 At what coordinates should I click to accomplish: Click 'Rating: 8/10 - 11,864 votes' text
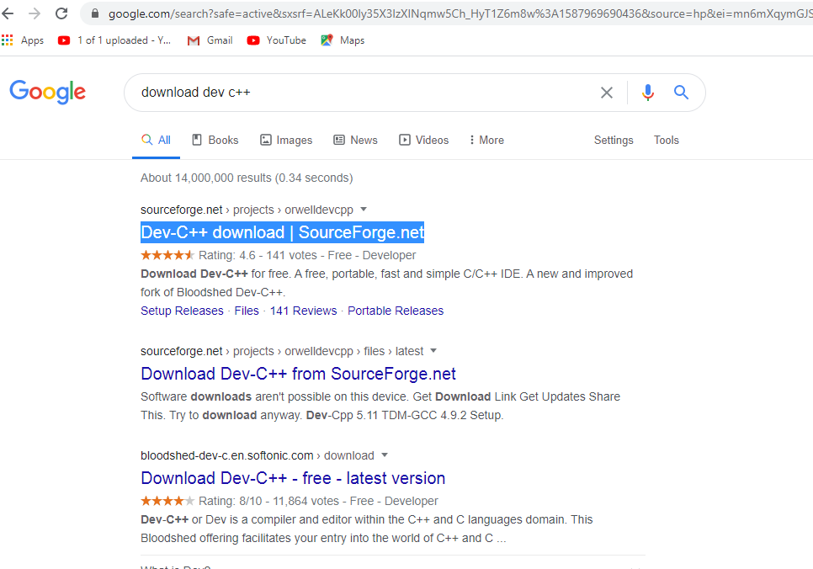point(268,501)
